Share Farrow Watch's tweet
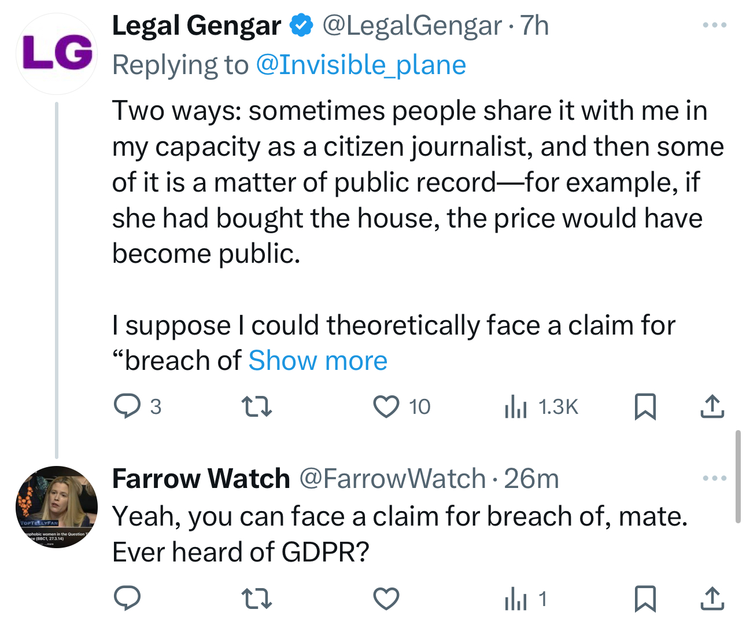This screenshot has height=635, width=746. (712, 599)
